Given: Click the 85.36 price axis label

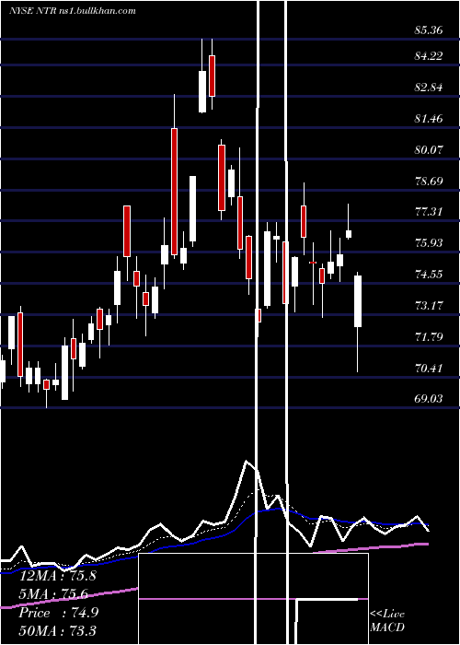Looking at the screenshot, I should [429, 30].
